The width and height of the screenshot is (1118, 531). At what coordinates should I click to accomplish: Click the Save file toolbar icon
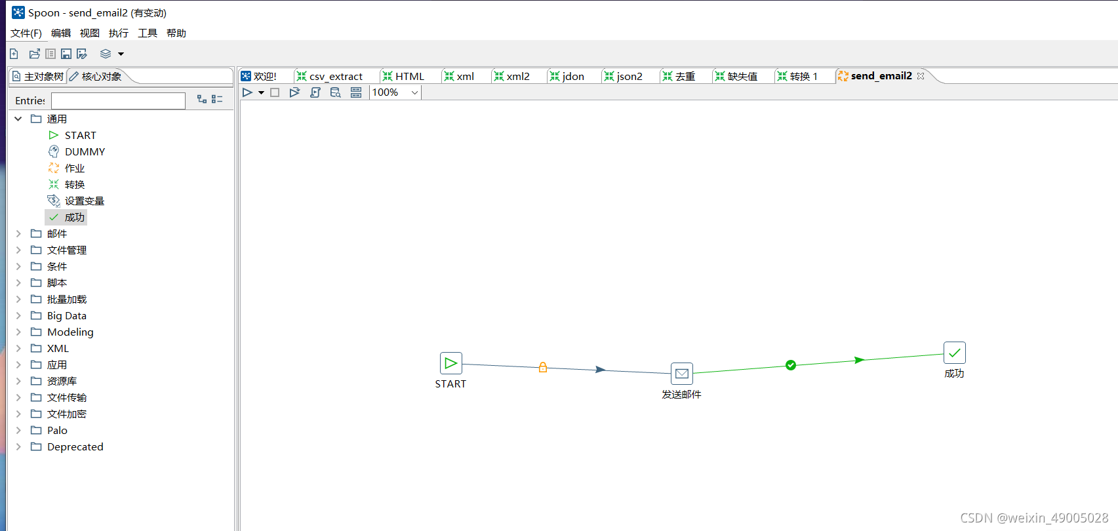(66, 54)
